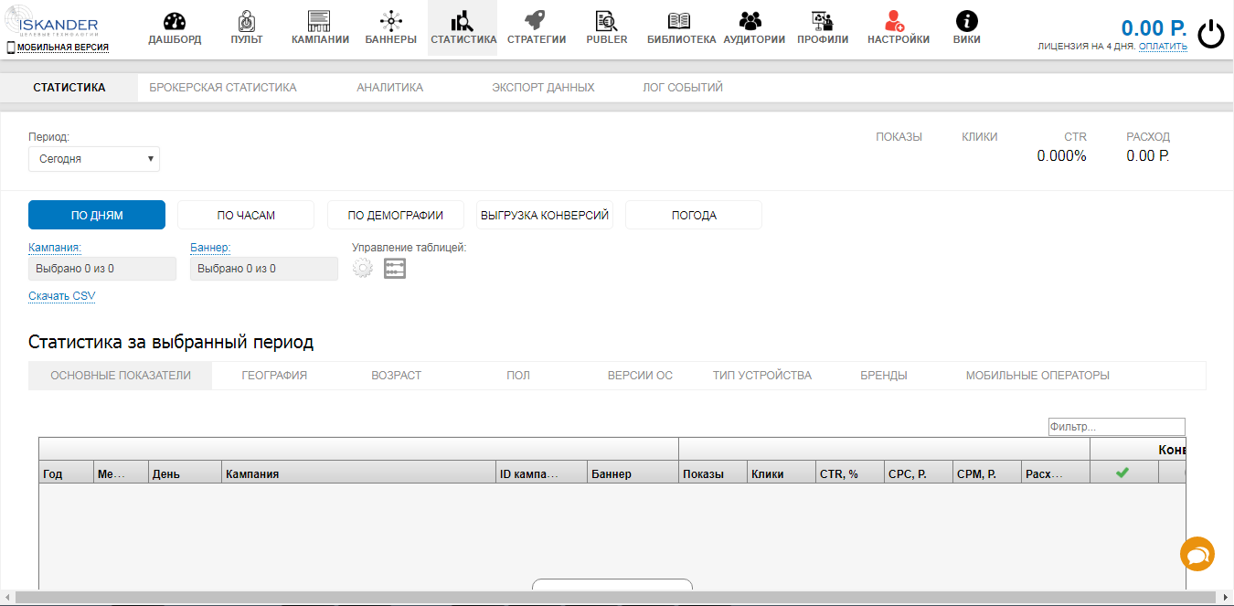Click the Кампания label link
The image size is (1234, 606).
point(55,247)
